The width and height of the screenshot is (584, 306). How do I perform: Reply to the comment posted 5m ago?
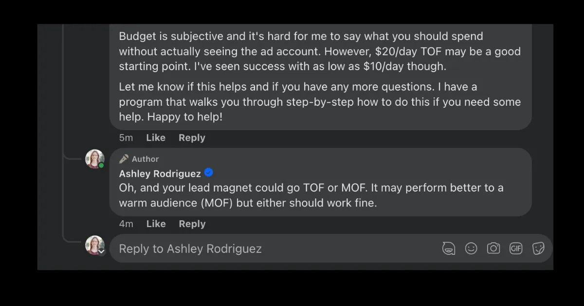[192, 138]
